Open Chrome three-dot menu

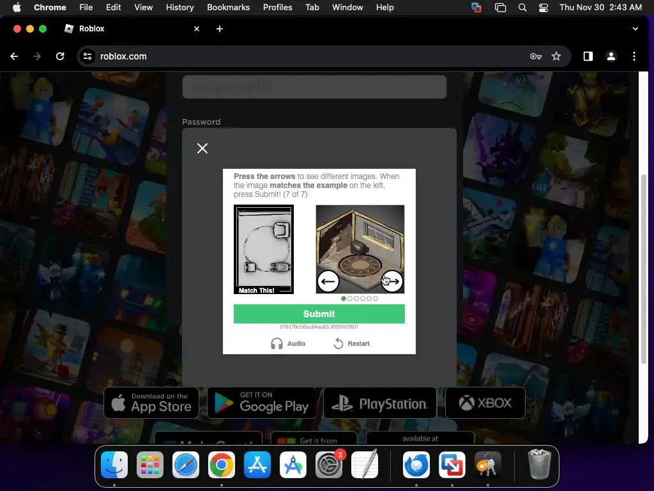point(634,56)
